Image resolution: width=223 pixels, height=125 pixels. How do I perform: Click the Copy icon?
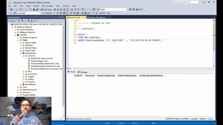(75, 9)
